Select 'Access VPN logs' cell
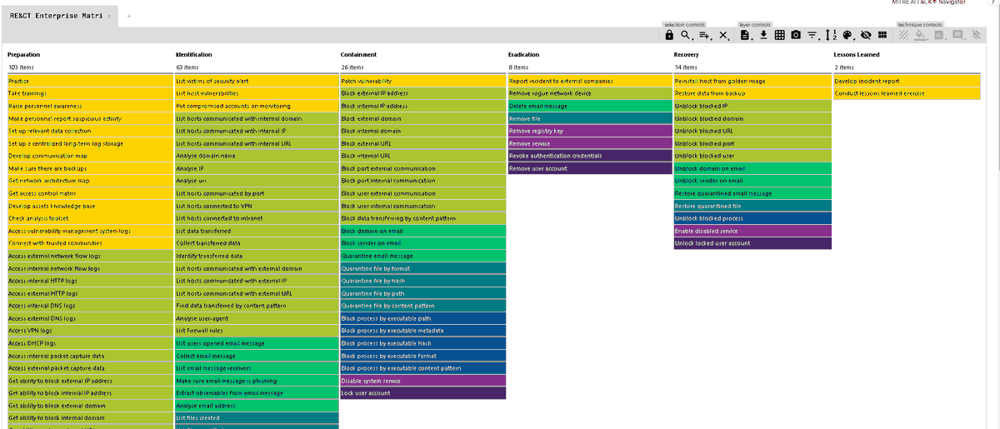1000x429 pixels. click(x=89, y=331)
